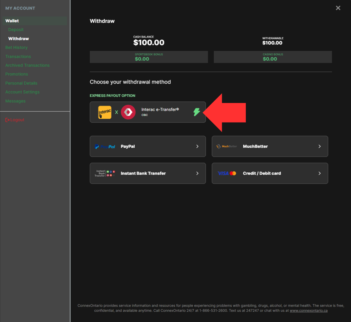Expand MuchBetter option using its chevron

pos(320,147)
